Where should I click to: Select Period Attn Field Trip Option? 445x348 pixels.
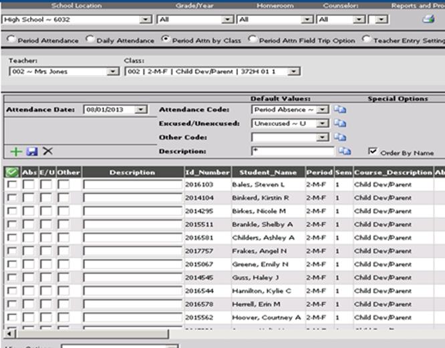pyautogui.click(x=252, y=39)
